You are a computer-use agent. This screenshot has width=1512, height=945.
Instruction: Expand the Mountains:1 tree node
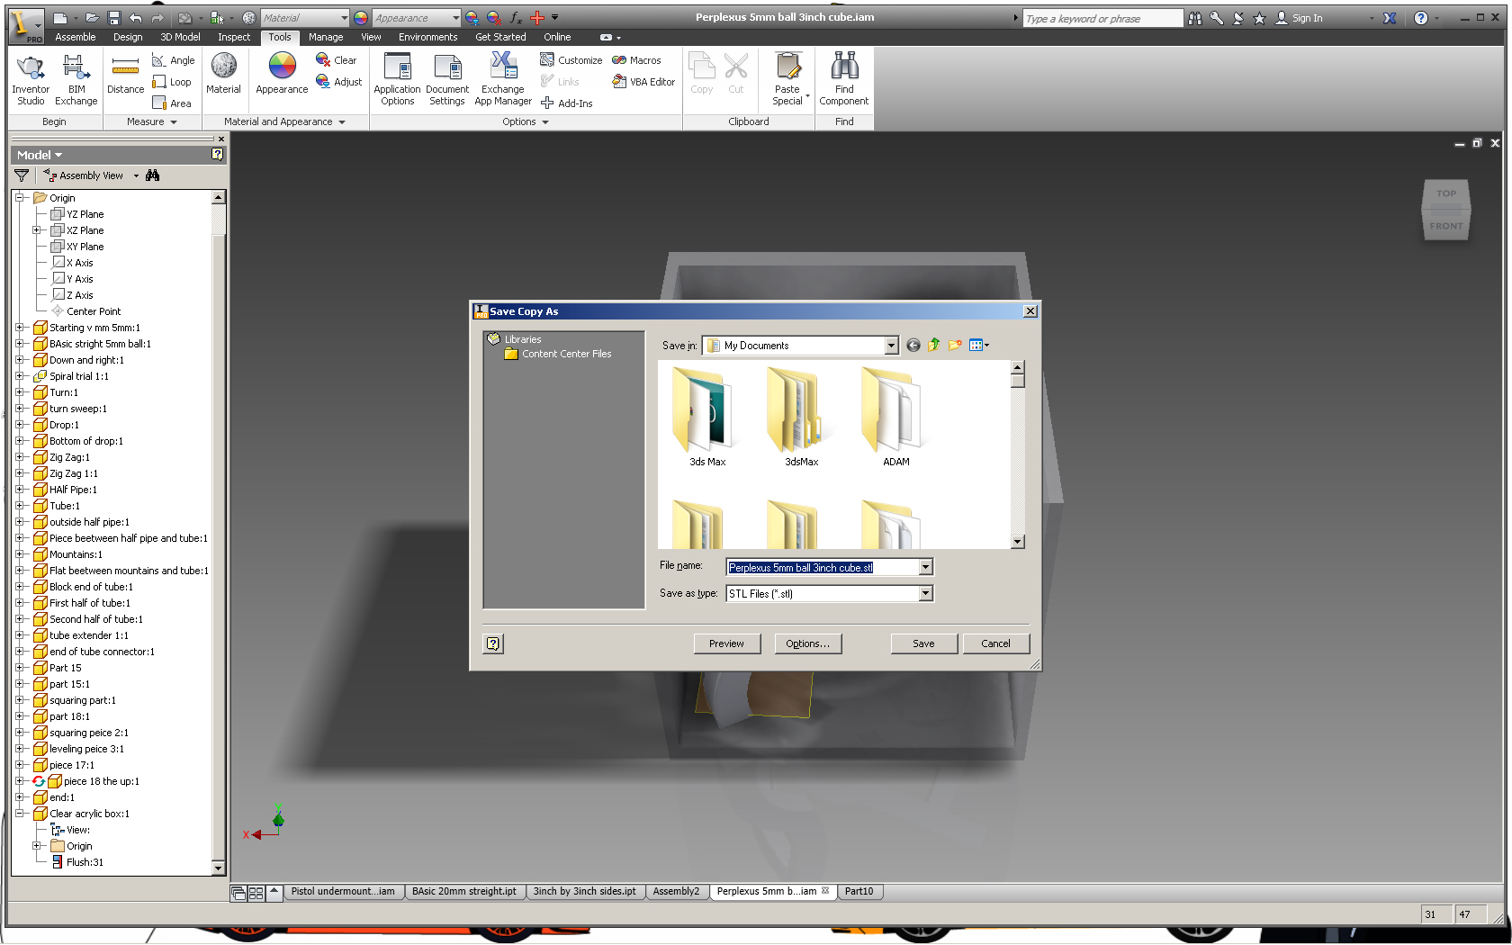[x=20, y=554]
